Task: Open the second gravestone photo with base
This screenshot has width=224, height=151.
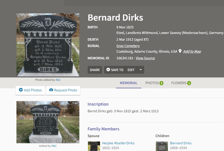Action: tap(48, 122)
